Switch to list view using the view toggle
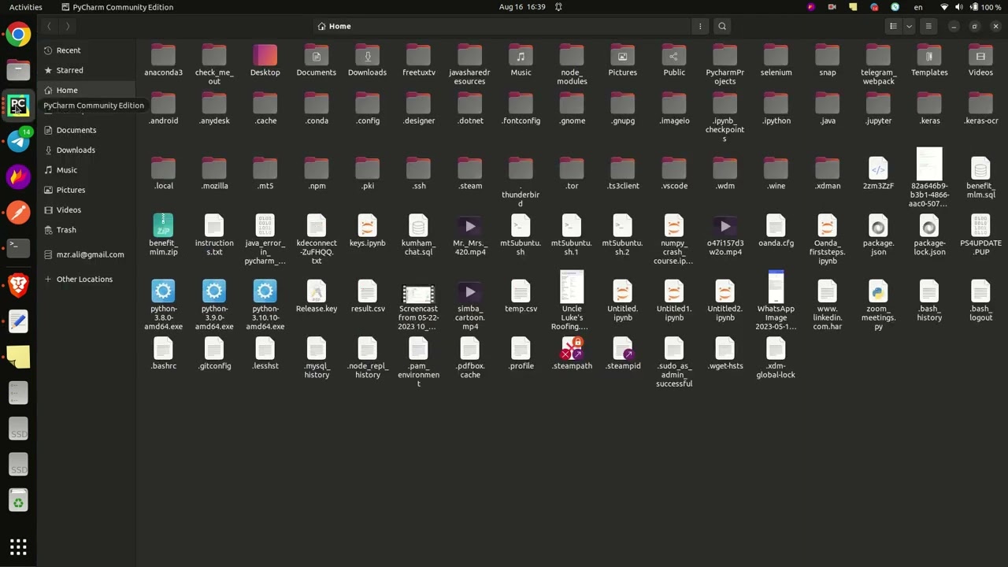This screenshot has width=1008, height=567. [893, 26]
